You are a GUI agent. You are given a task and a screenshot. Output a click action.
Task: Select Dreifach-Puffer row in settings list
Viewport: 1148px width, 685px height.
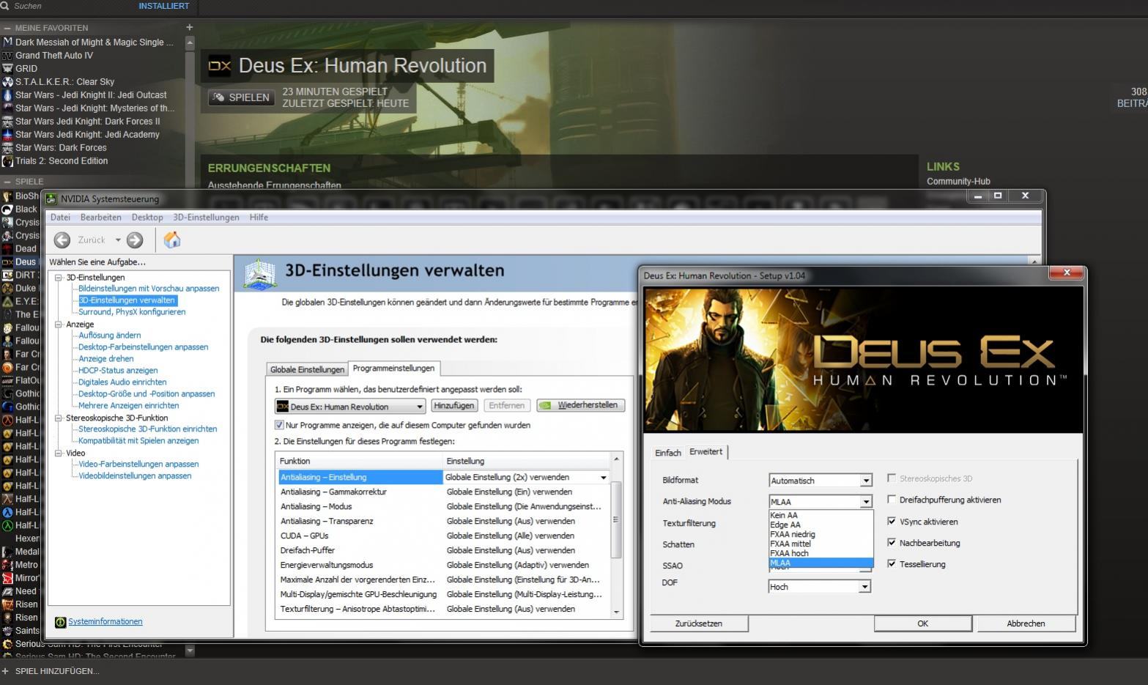pos(444,550)
